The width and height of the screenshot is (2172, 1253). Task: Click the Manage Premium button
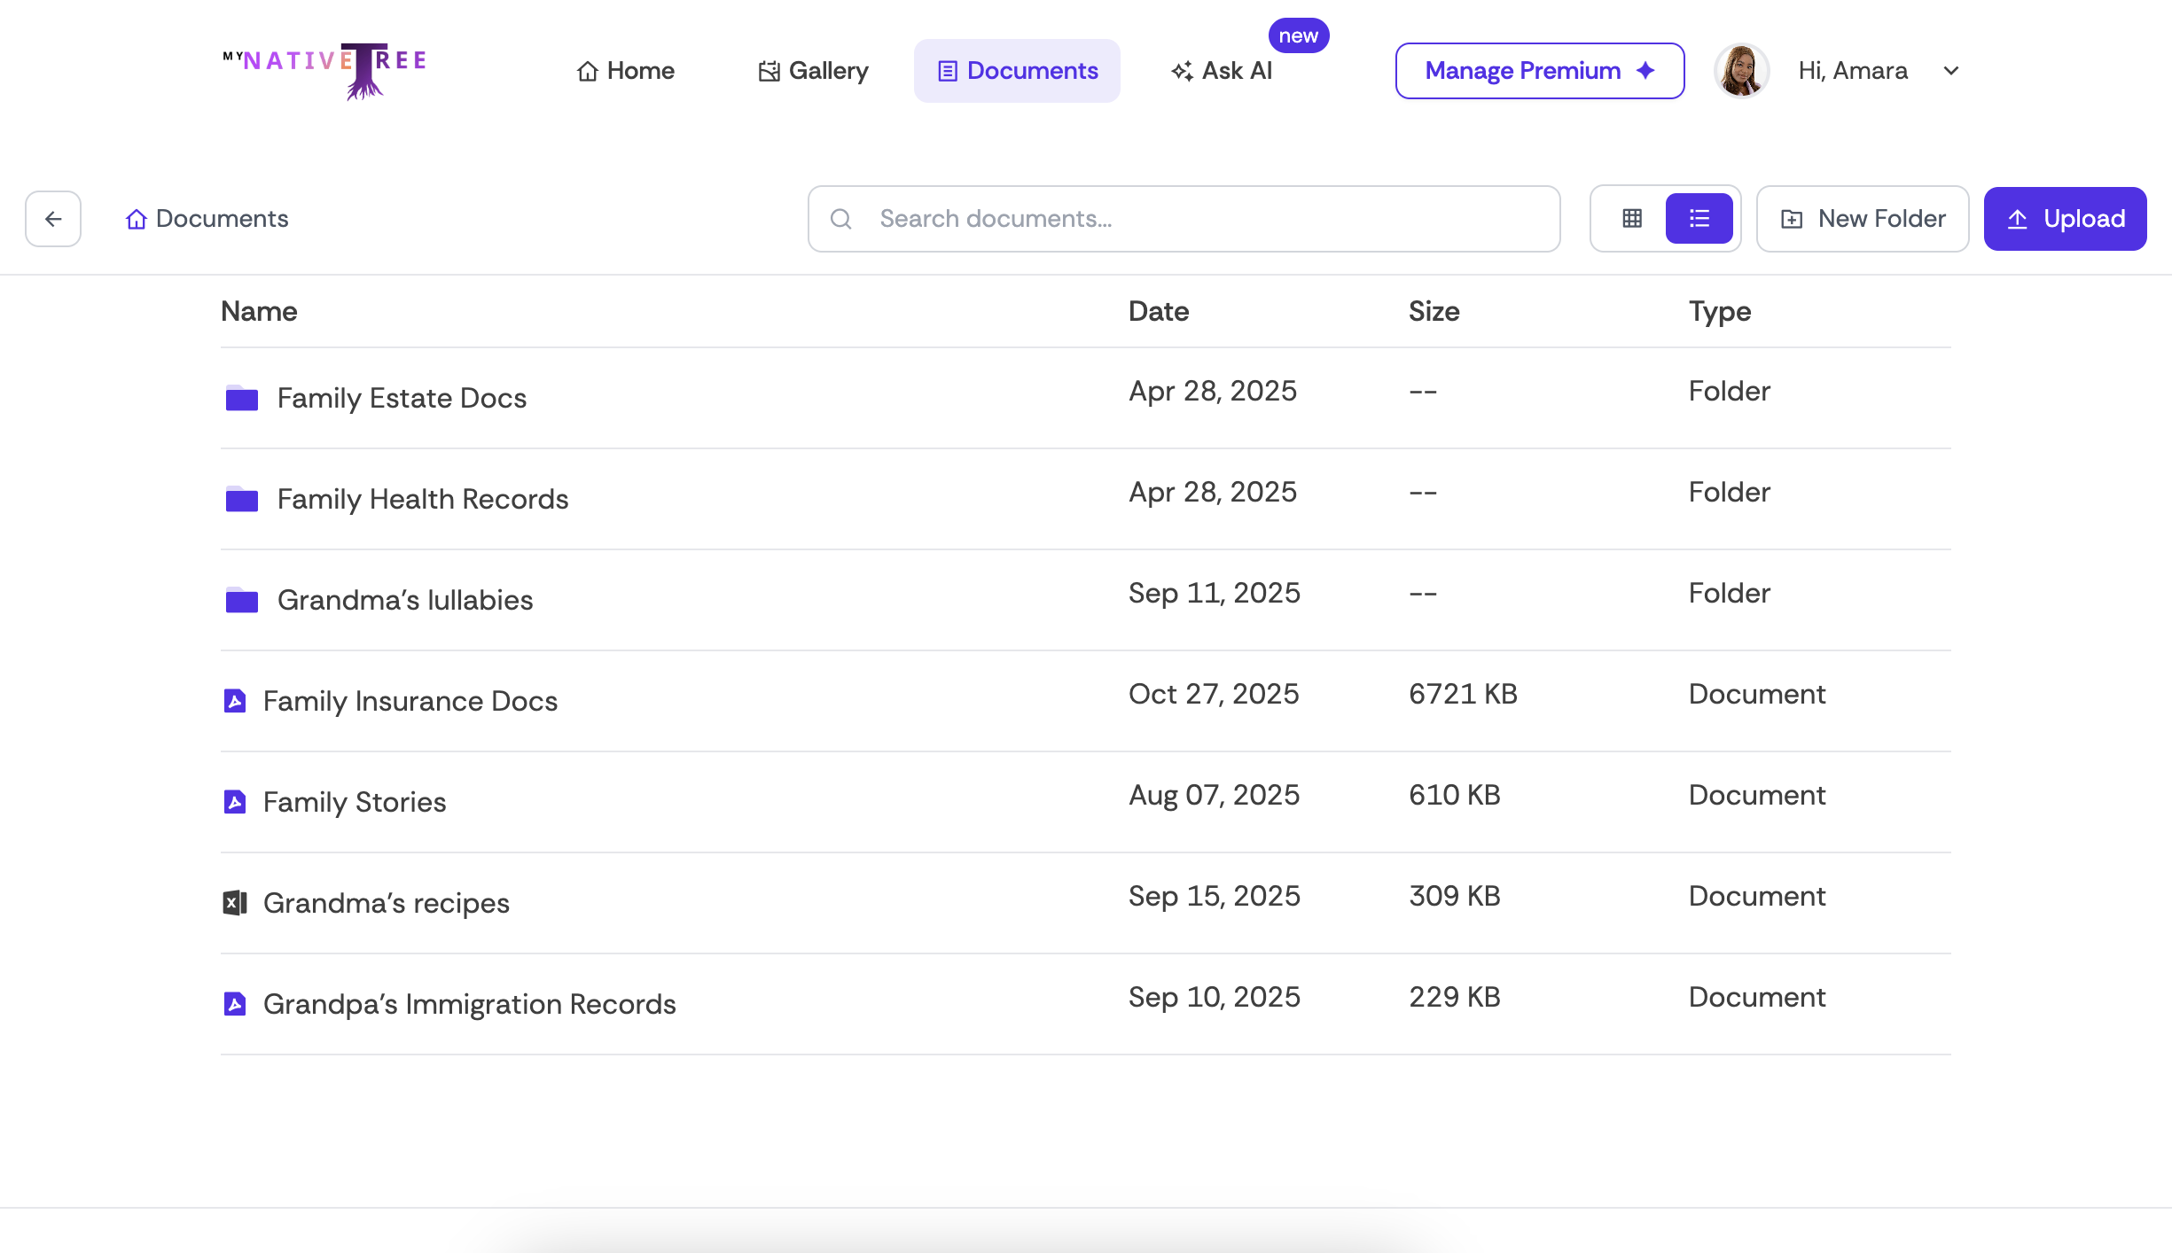point(1540,71)
